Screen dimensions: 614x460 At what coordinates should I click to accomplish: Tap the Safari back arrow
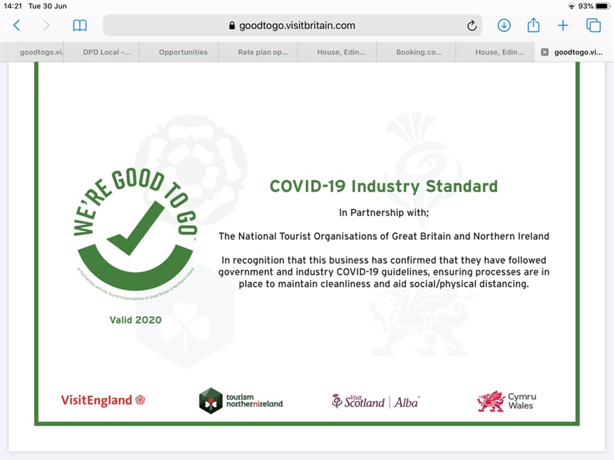pos(17,26)
